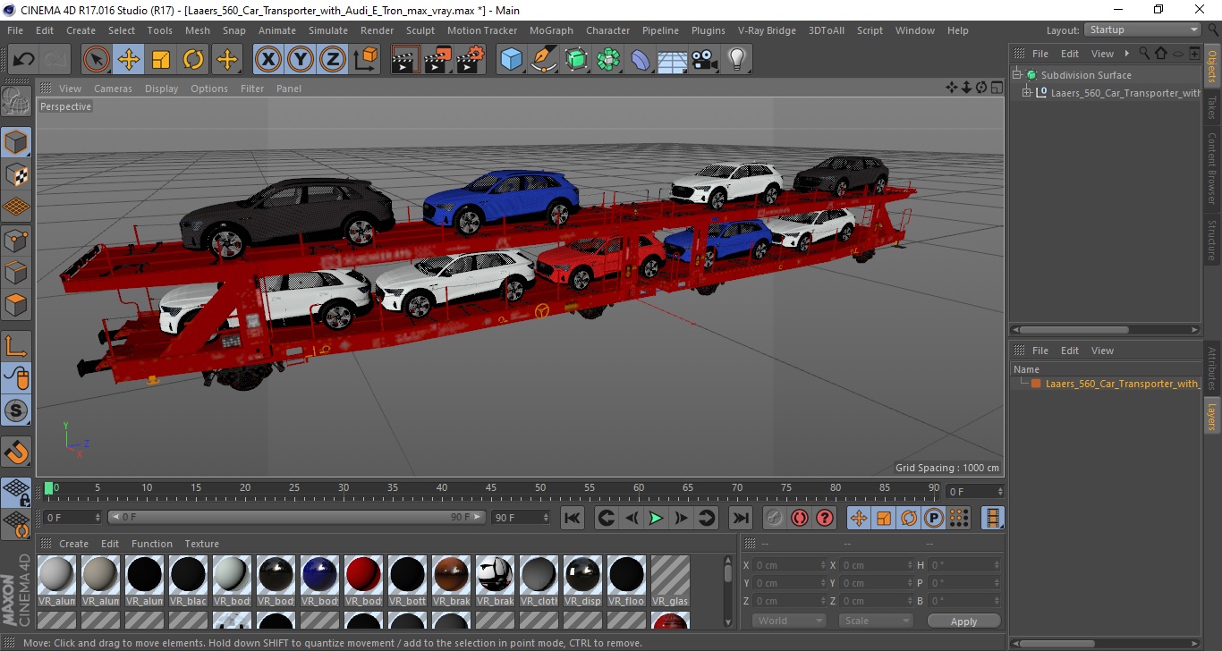Add a Floor environment object icon
Viewport: 1222px width, 651px height.
(x=672, y=60)
